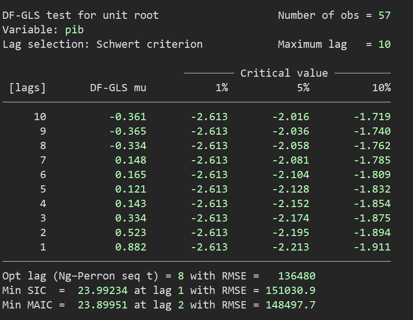The width and height of the screenshot is (413, 320).
Task: Click the maximum lag value 10
Action: click(384, 44)
